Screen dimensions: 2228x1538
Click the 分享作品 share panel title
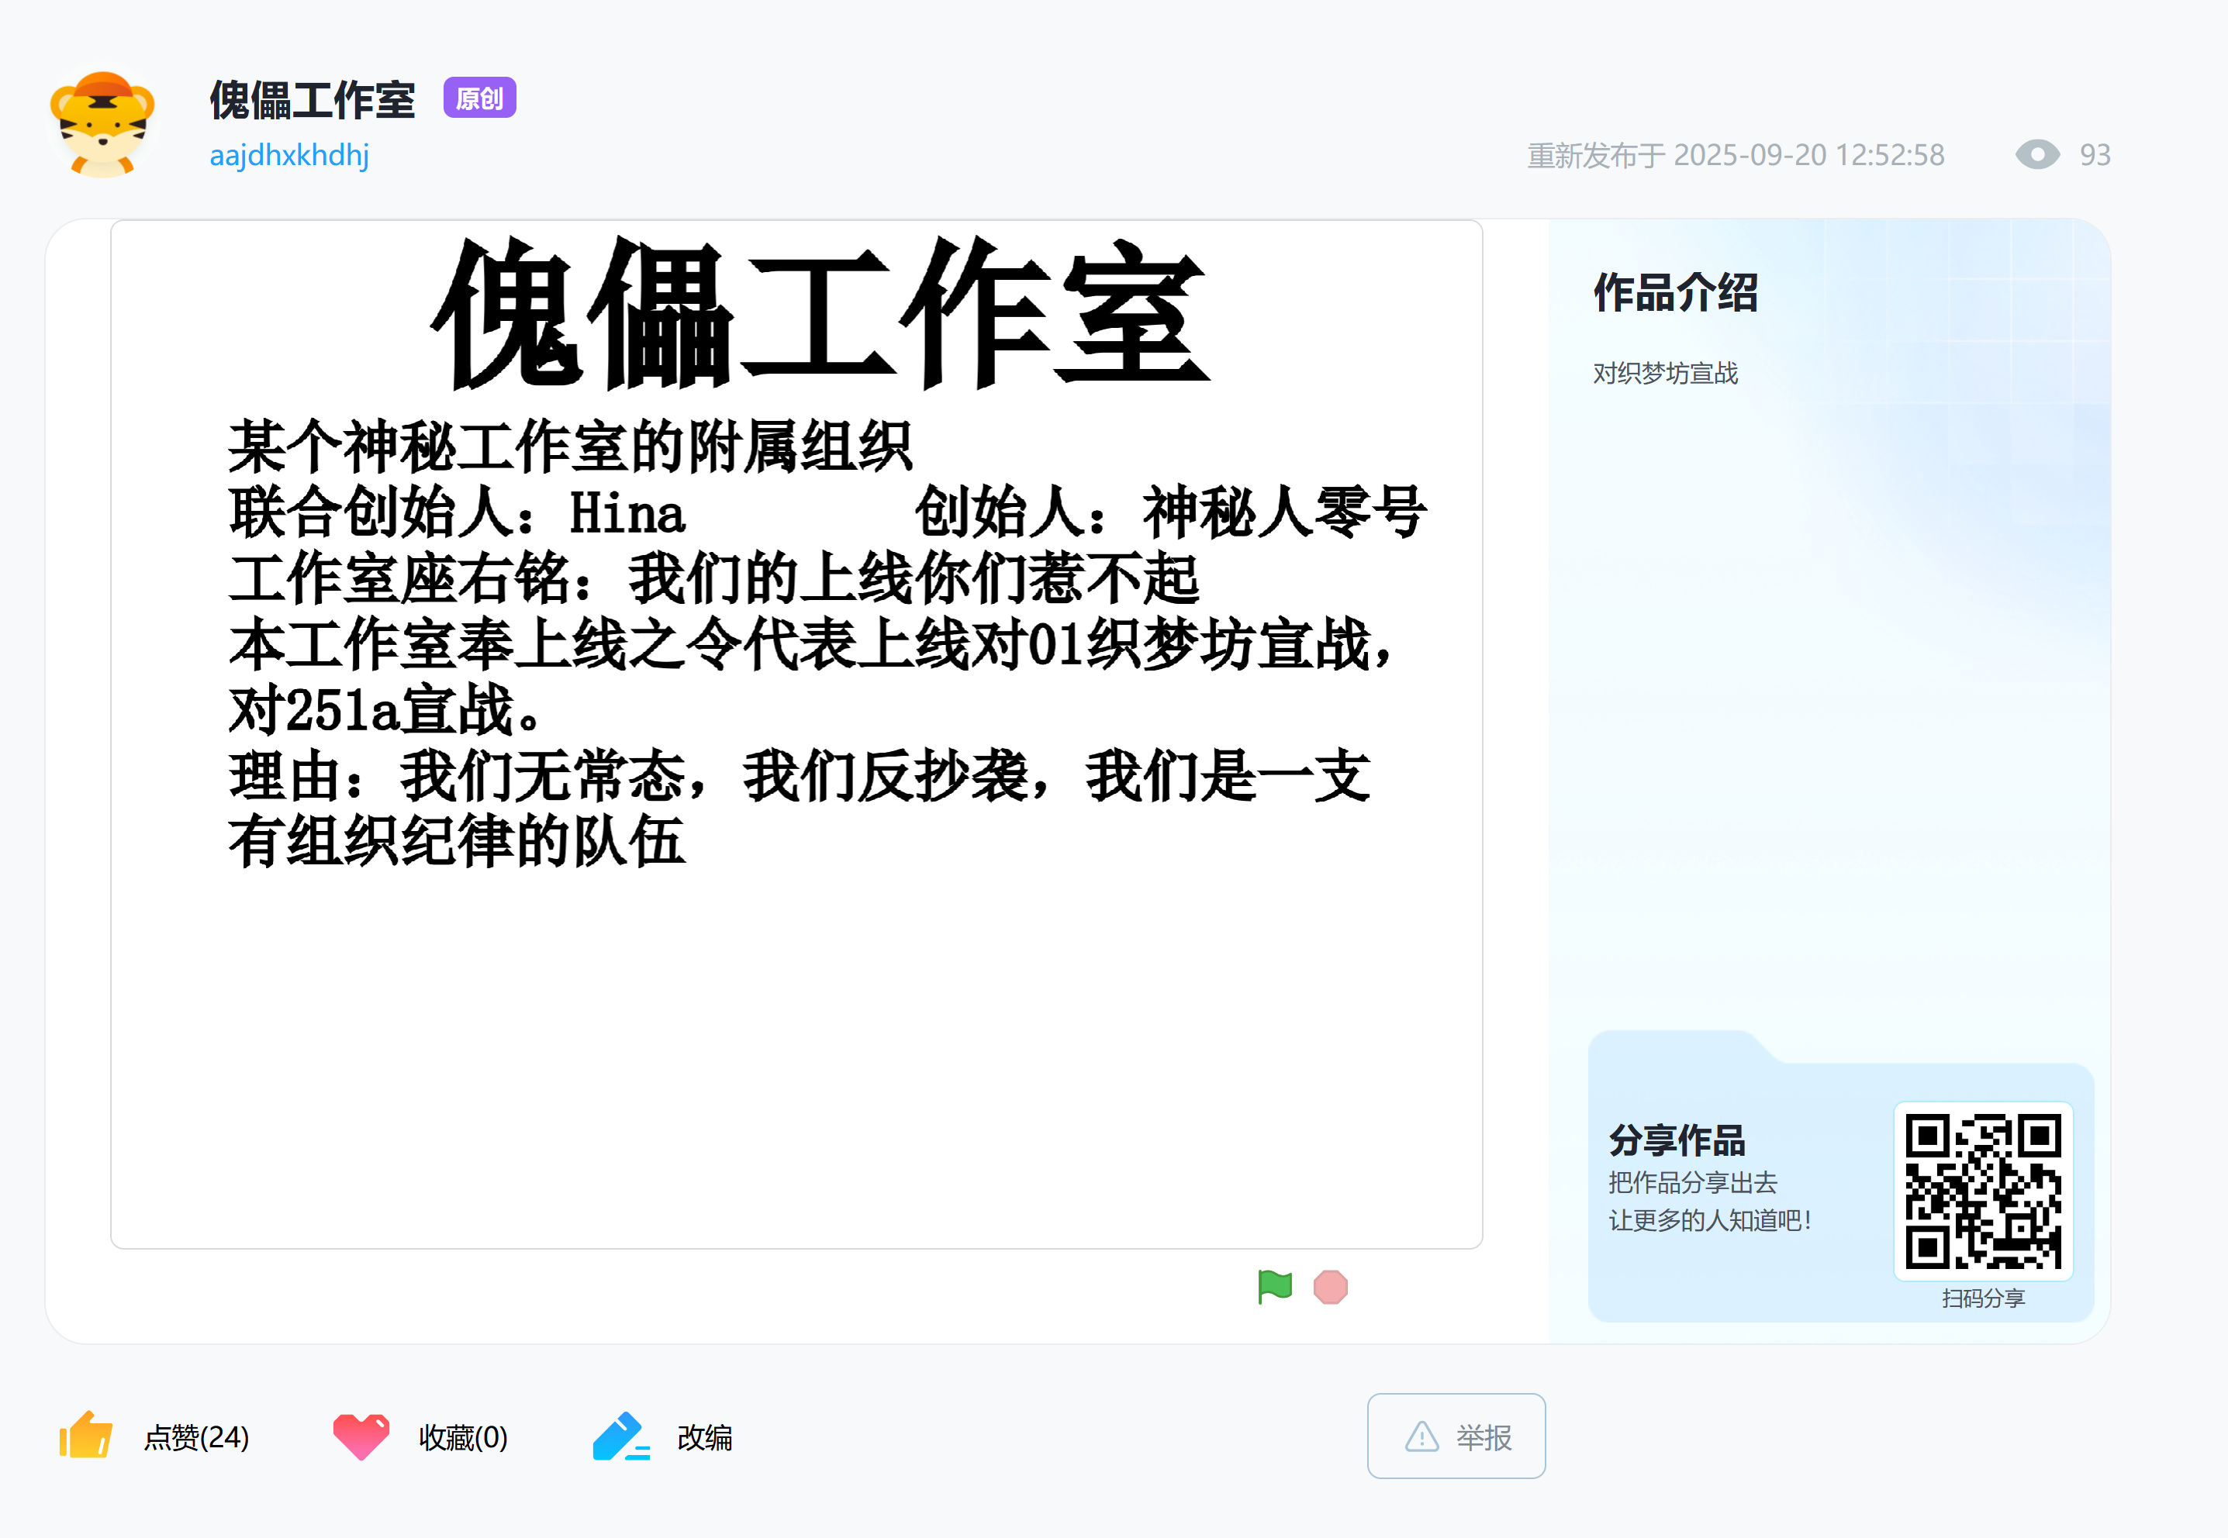(1677, 1140)
